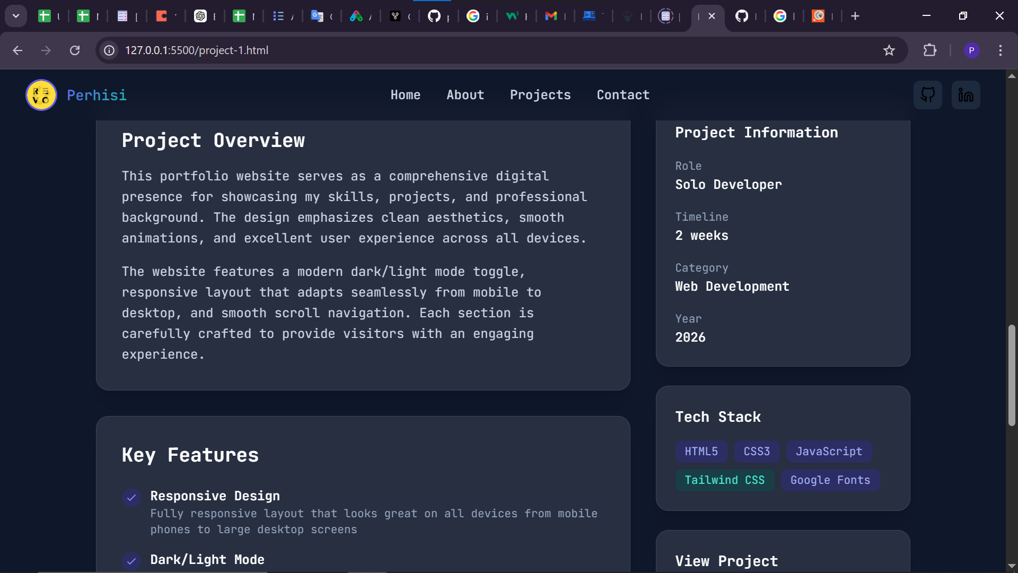Open the browser Extensions puzzle icon
The width and height of the screenshot is (1018, 573).
coord(929,50)
